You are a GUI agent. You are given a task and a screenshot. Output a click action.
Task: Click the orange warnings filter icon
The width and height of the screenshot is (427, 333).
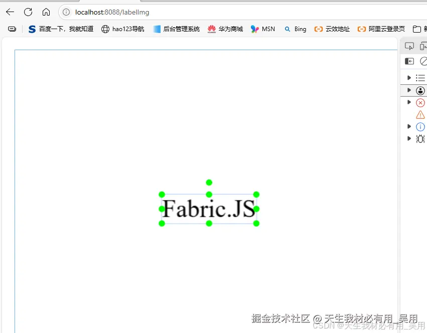click(420, 114)
